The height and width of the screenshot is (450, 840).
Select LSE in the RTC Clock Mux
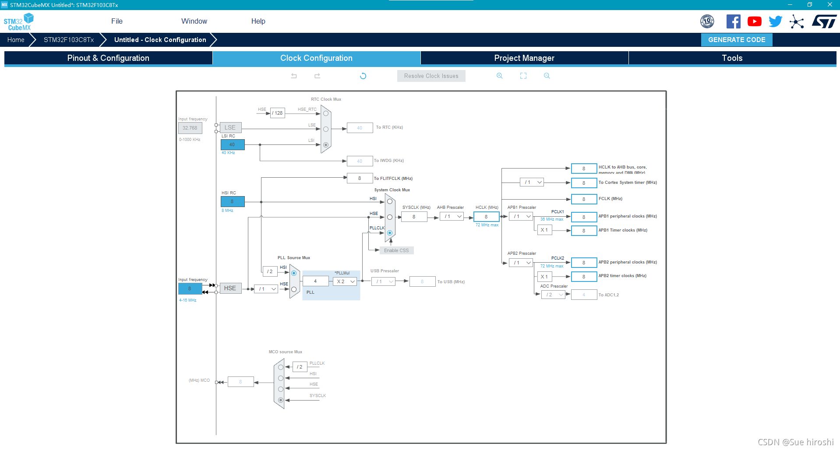(x=326, y=129)
